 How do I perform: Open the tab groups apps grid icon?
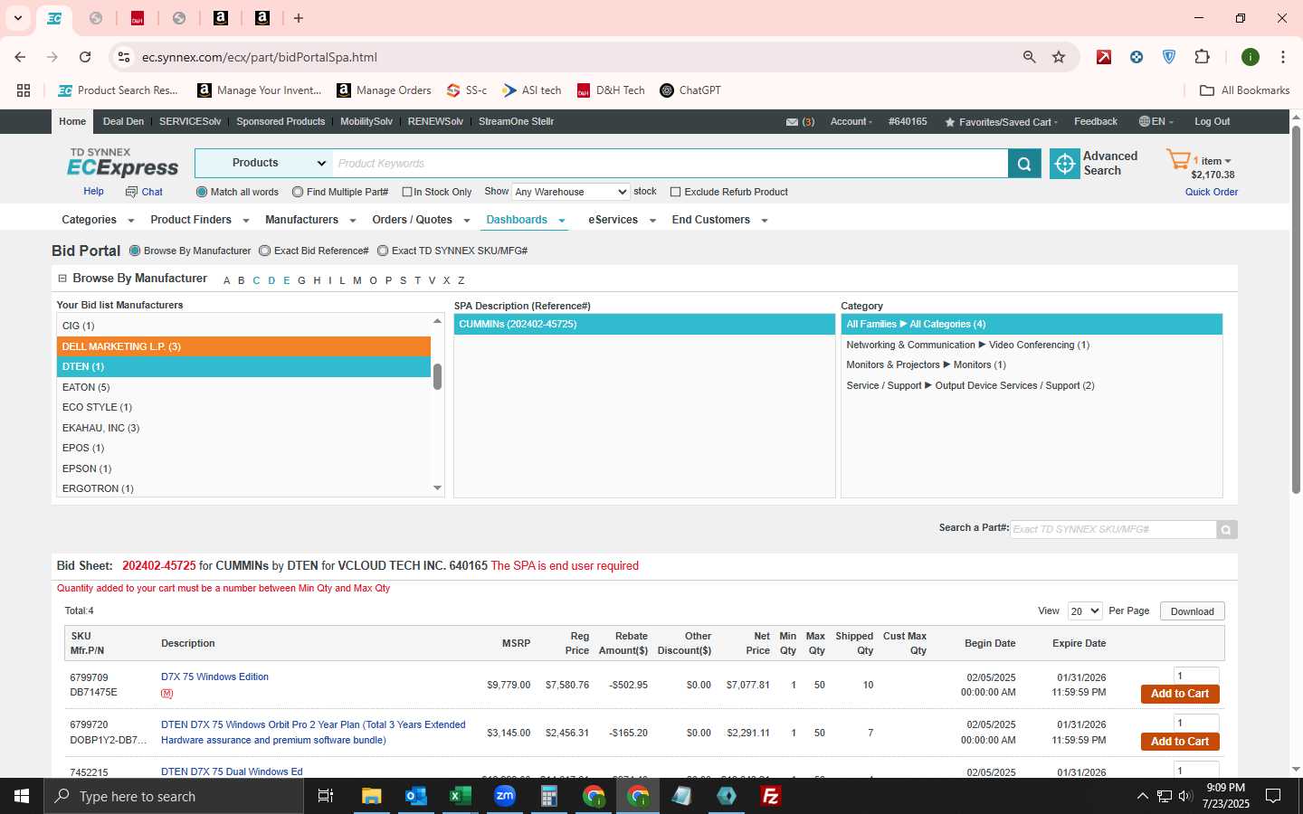24,90
